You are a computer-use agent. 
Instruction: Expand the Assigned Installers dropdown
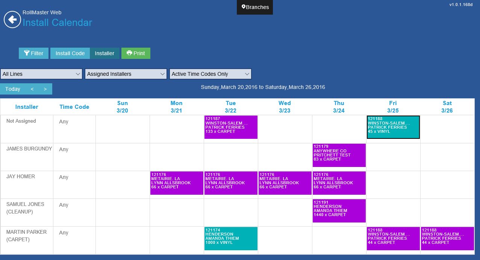(x=126, y=74)
